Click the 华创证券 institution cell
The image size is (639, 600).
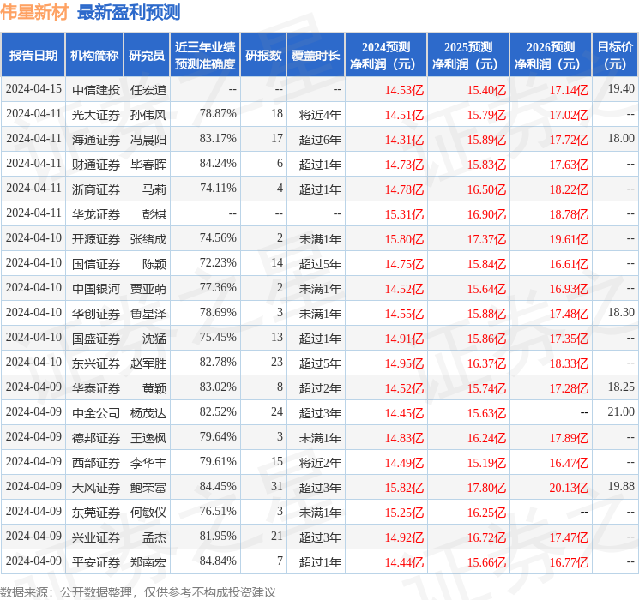[x=96, y=314]
